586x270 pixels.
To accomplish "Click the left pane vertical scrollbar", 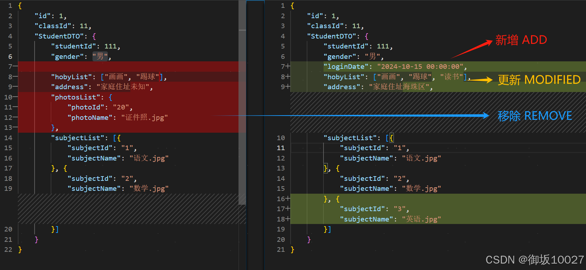I will tap(242, 102).
